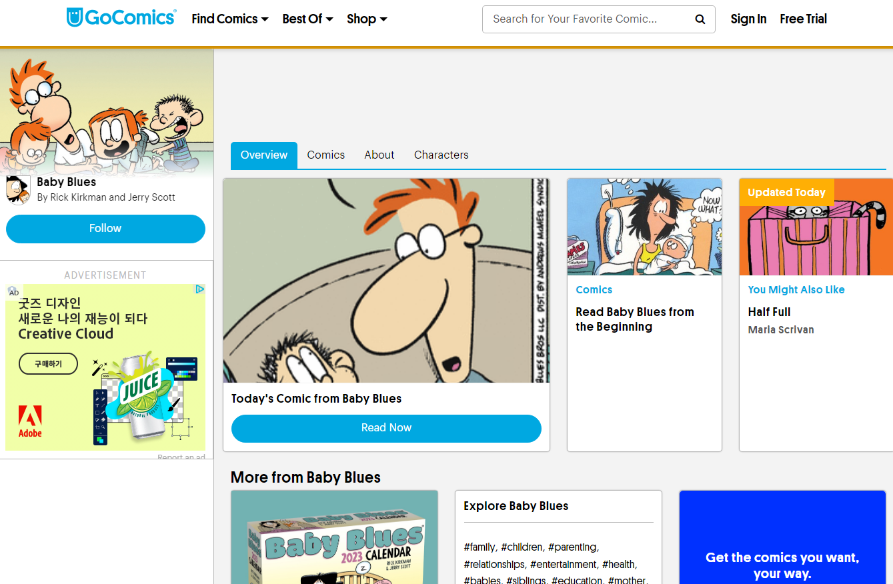Click 'Get the comics you want' banner
The image size is (893, 584).
(x=782, y=537)
